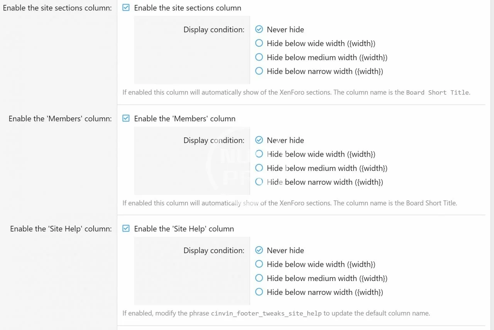The width and height of the screenshot is (494, 330).
Task: Uncheck the 'Enable the site sections column' checkbox
Action: (x=126, y=8)
